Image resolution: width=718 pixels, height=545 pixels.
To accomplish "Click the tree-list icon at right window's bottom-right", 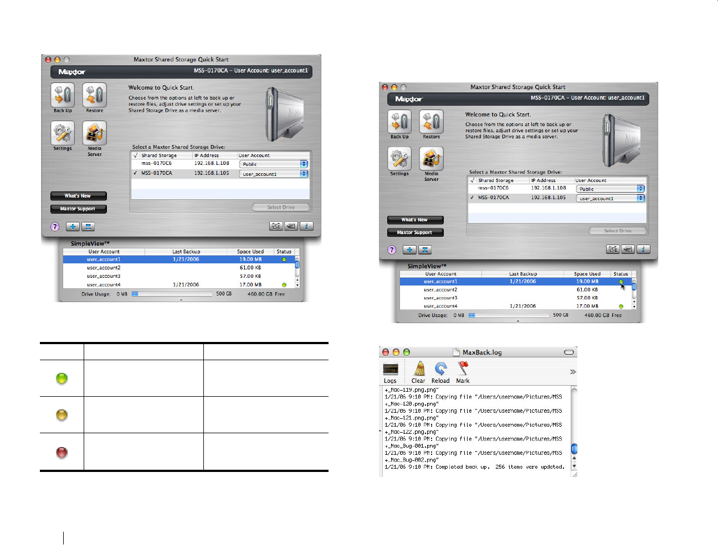I will coord(613,249).
